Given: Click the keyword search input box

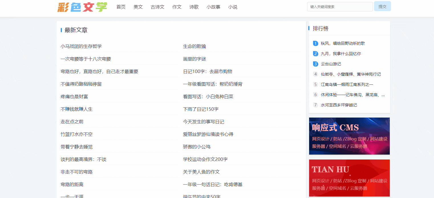Looking at the screenshot, I should 339,6.
